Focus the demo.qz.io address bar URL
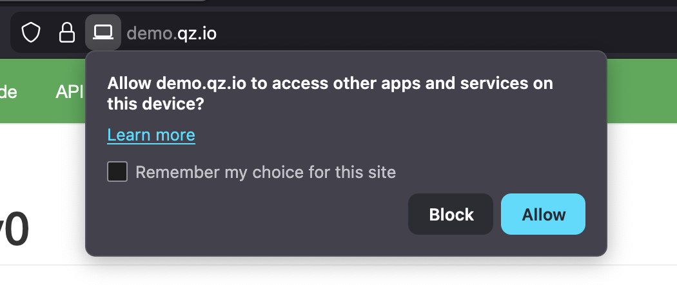The image size is (677, 285). tap(172, 32)
